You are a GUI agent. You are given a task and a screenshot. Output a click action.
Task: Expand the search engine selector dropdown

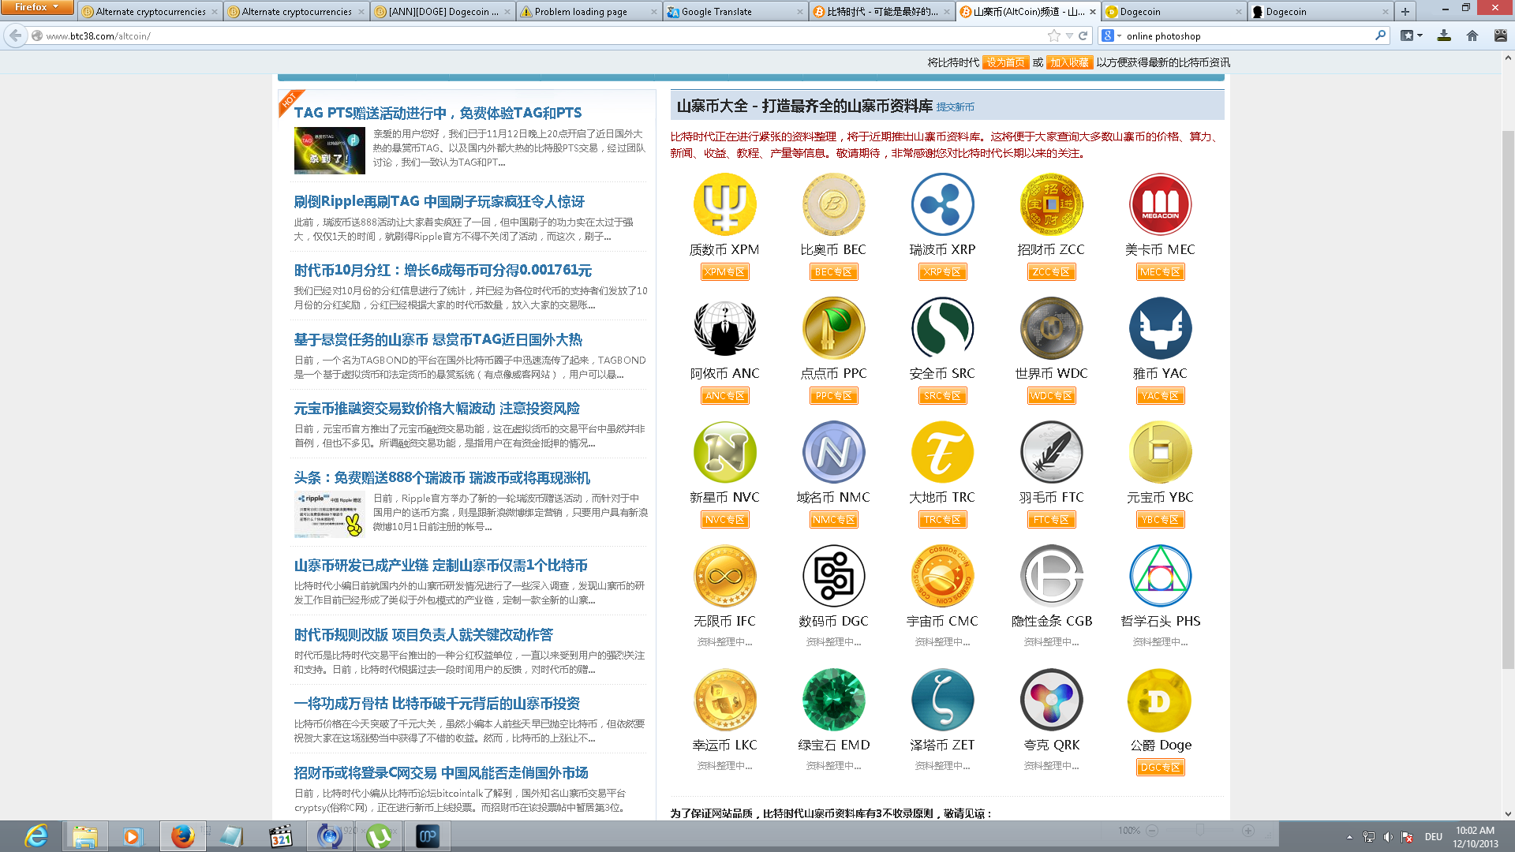pyautogui.click(x=1112, y=35)
